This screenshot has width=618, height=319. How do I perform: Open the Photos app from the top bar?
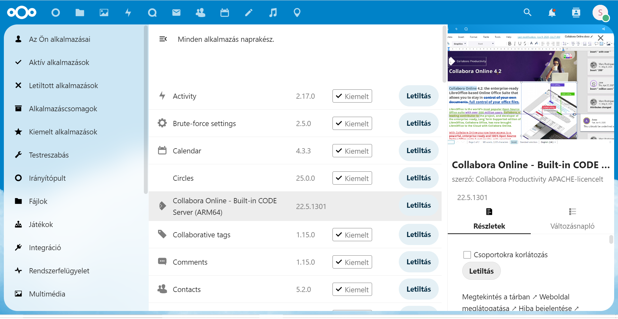point(104,13)
